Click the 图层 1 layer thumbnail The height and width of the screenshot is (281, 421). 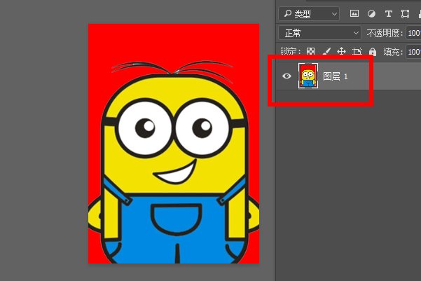pyautogui.click(x=308, y=76)
